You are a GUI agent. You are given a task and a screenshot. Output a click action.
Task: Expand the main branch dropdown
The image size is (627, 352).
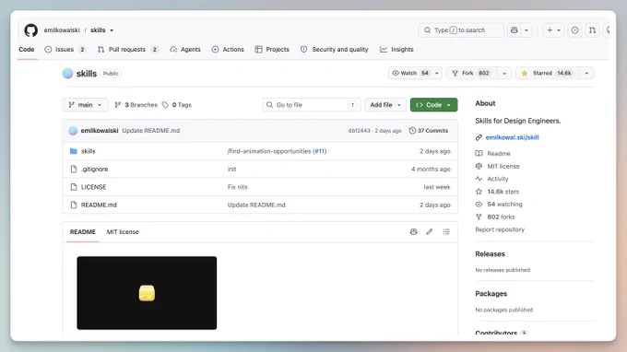85,105
